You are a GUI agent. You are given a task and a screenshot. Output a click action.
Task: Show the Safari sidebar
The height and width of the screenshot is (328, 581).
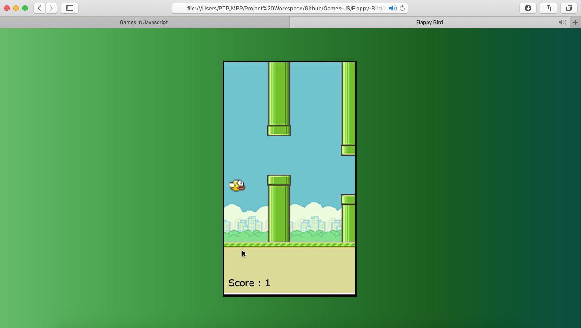point(70,8)
